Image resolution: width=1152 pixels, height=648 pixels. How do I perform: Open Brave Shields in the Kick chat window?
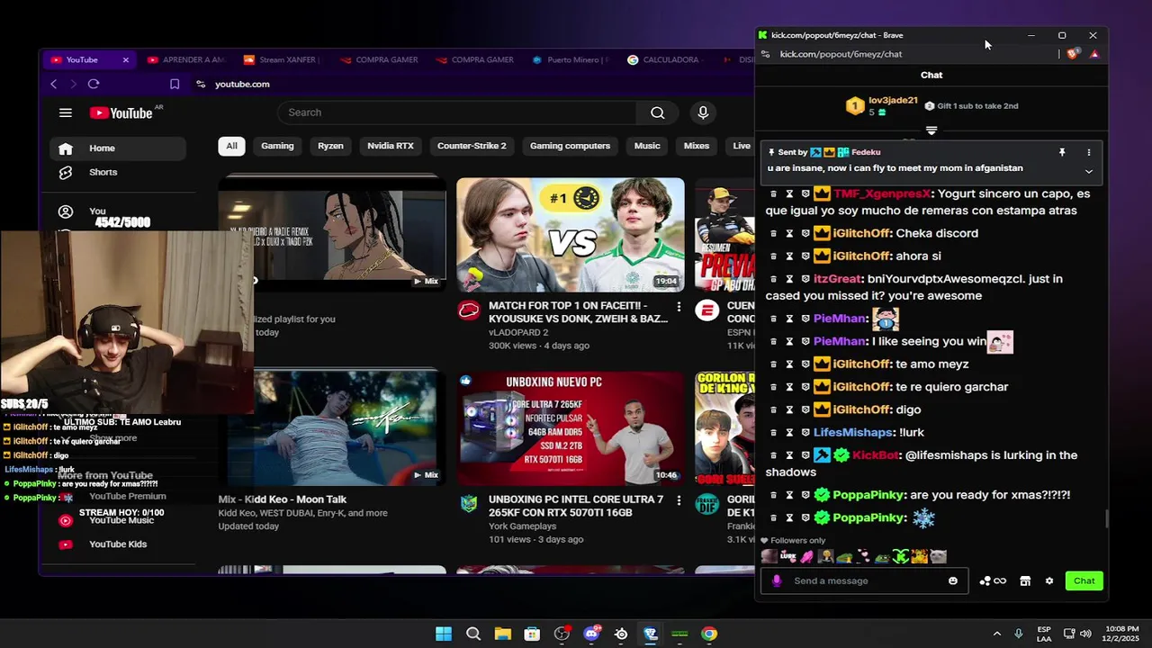click(x=1072, y=54)
